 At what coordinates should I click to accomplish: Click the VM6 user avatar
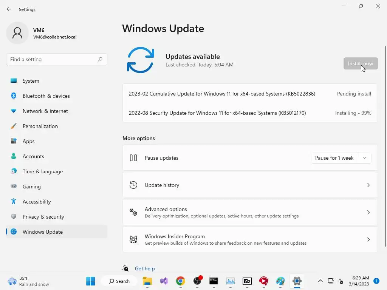coord(17,33)
